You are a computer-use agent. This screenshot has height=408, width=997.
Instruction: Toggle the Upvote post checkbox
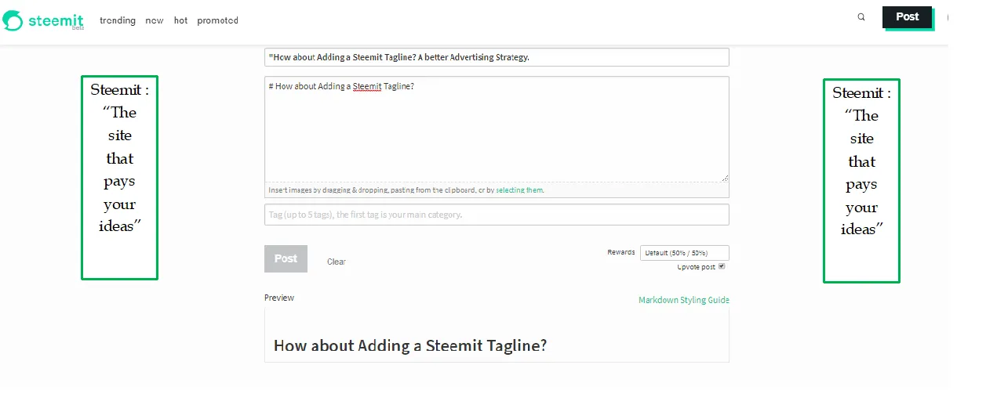pos(722,266)
